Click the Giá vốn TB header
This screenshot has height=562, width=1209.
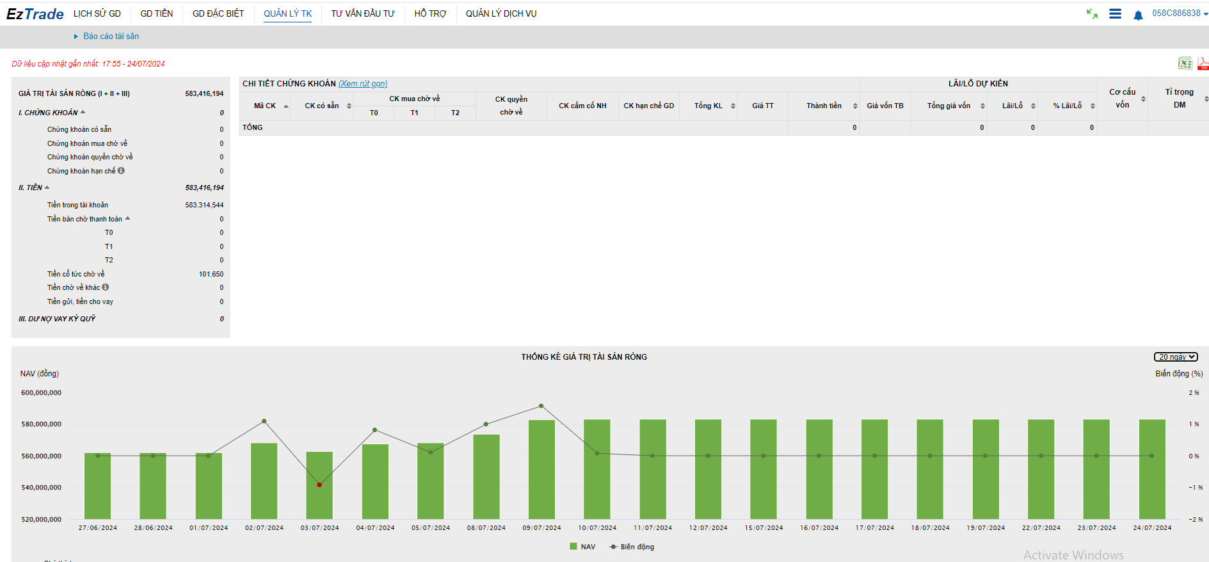click(x=885, y=106)
